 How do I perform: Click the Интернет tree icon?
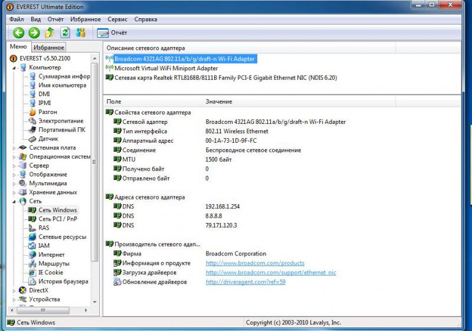coord(32,255)
